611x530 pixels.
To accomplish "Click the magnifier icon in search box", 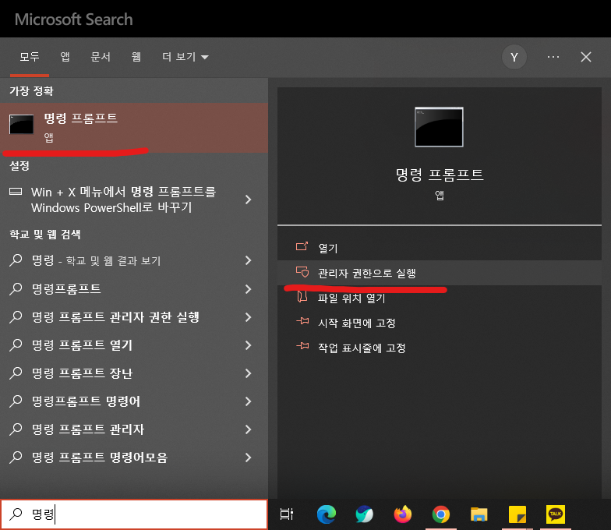I will click(x=16, y=514).
